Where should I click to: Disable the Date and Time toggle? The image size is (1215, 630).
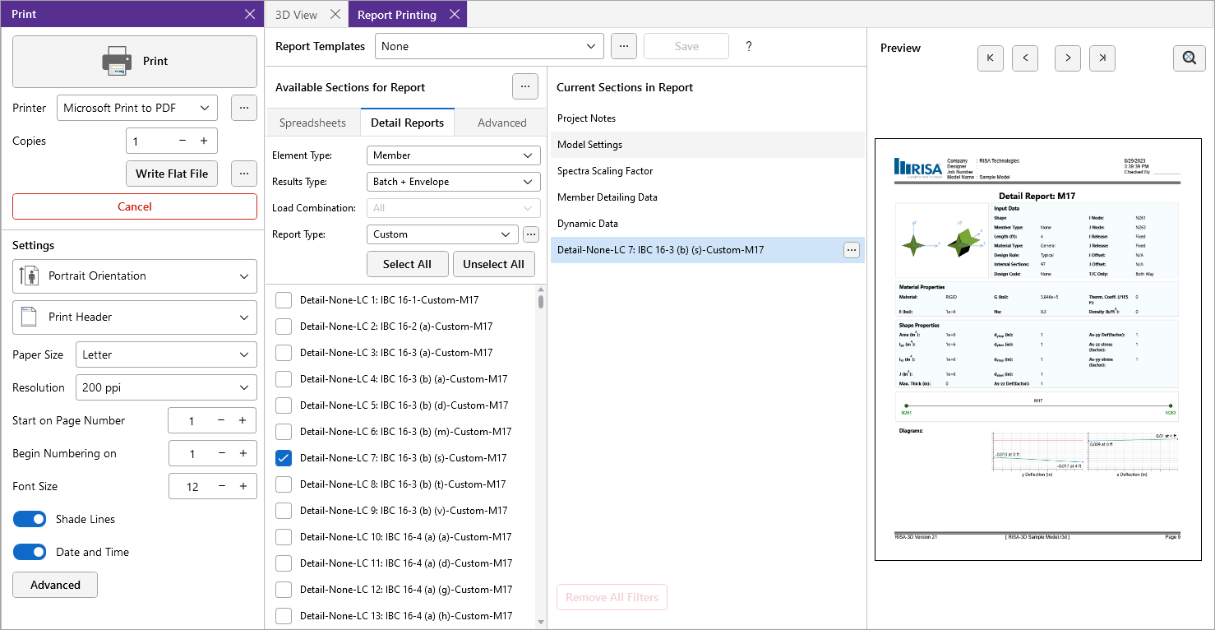(30, 552)
